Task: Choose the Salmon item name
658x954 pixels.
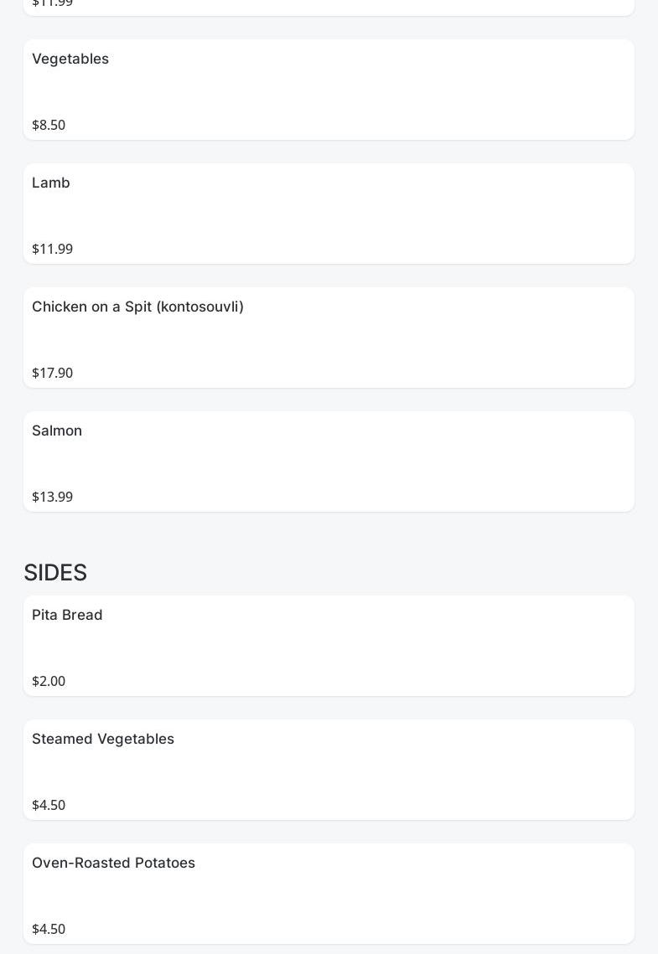Action: click(x=57, y=431)
